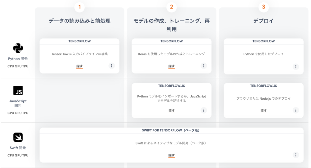Viewport: 311px width, 168px height.
Task: Click TENSORFLOW header above Python デプロイ card
Action: (264, 41)
